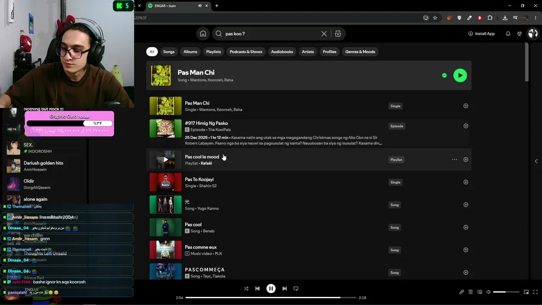Mute the player with the speaker icon
Viewport: 542px width, 305px height.
click(x=488, y=292)
